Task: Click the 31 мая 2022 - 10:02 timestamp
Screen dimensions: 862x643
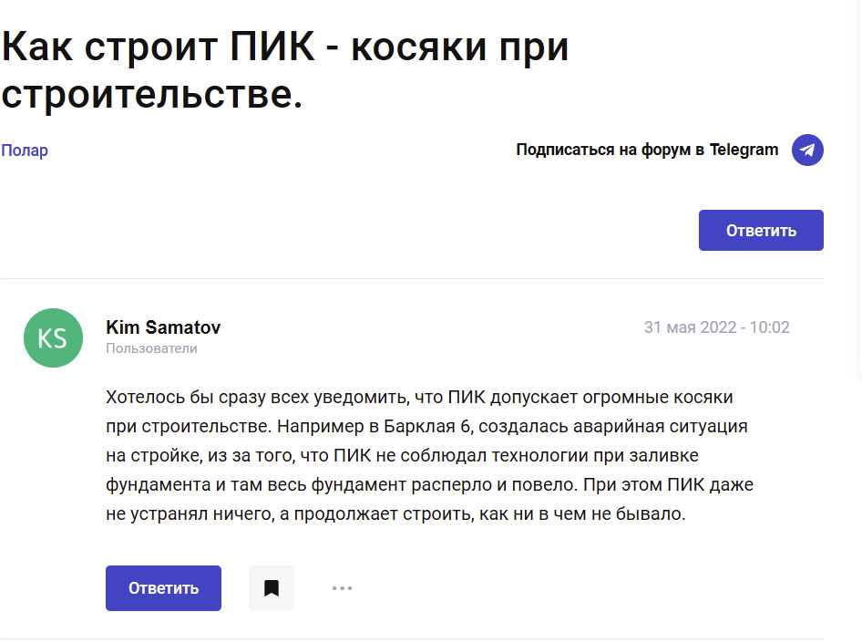Action: (x=717, y=327)
